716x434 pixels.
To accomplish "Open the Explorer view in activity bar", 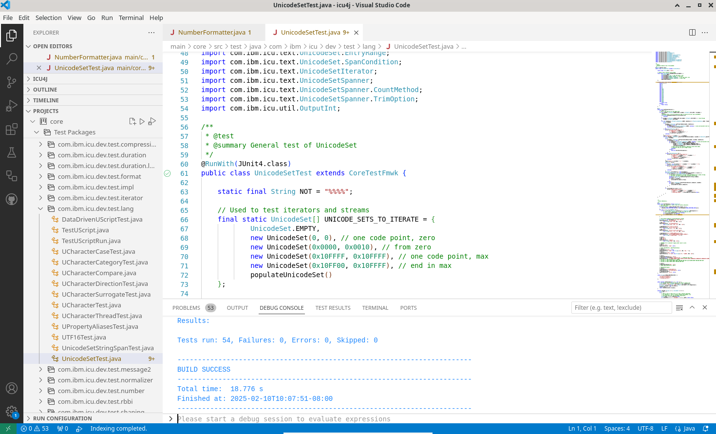I will tap(12, 36).
